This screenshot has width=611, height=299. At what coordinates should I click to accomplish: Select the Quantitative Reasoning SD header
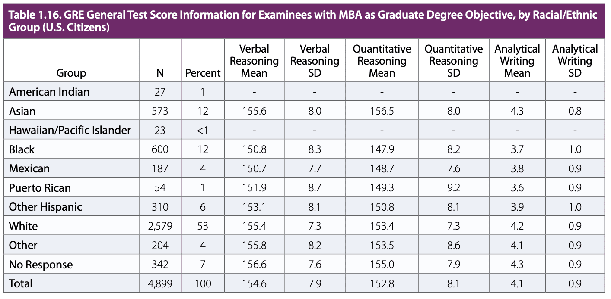453,61
